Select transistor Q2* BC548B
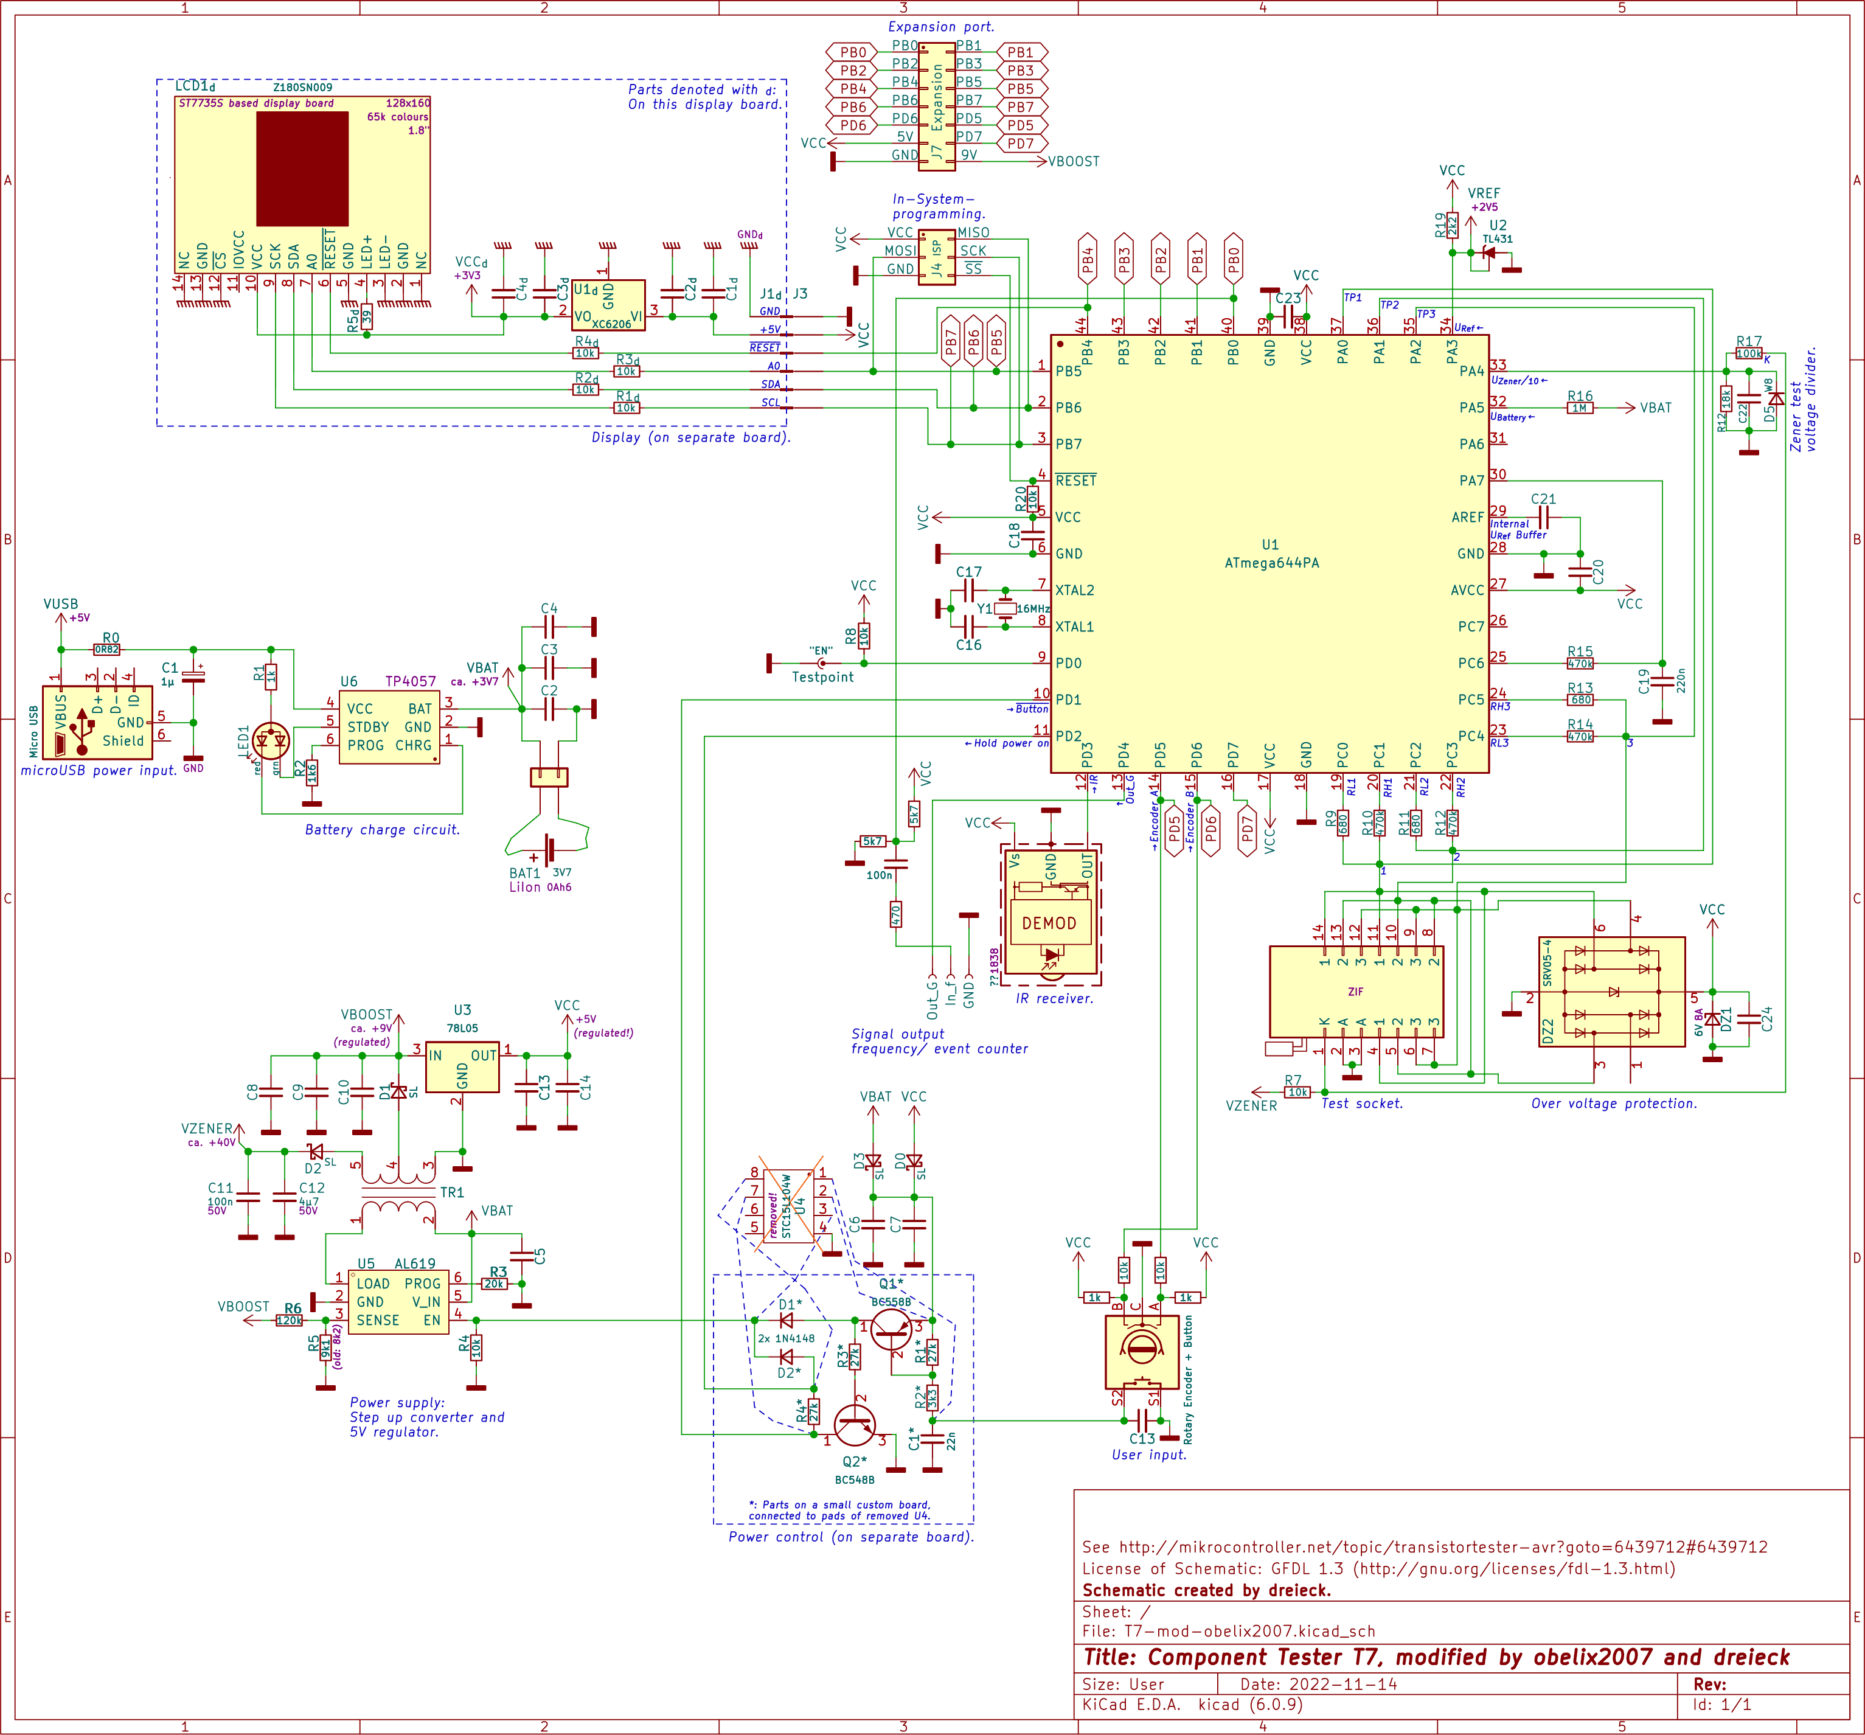 coord(855,1427)
